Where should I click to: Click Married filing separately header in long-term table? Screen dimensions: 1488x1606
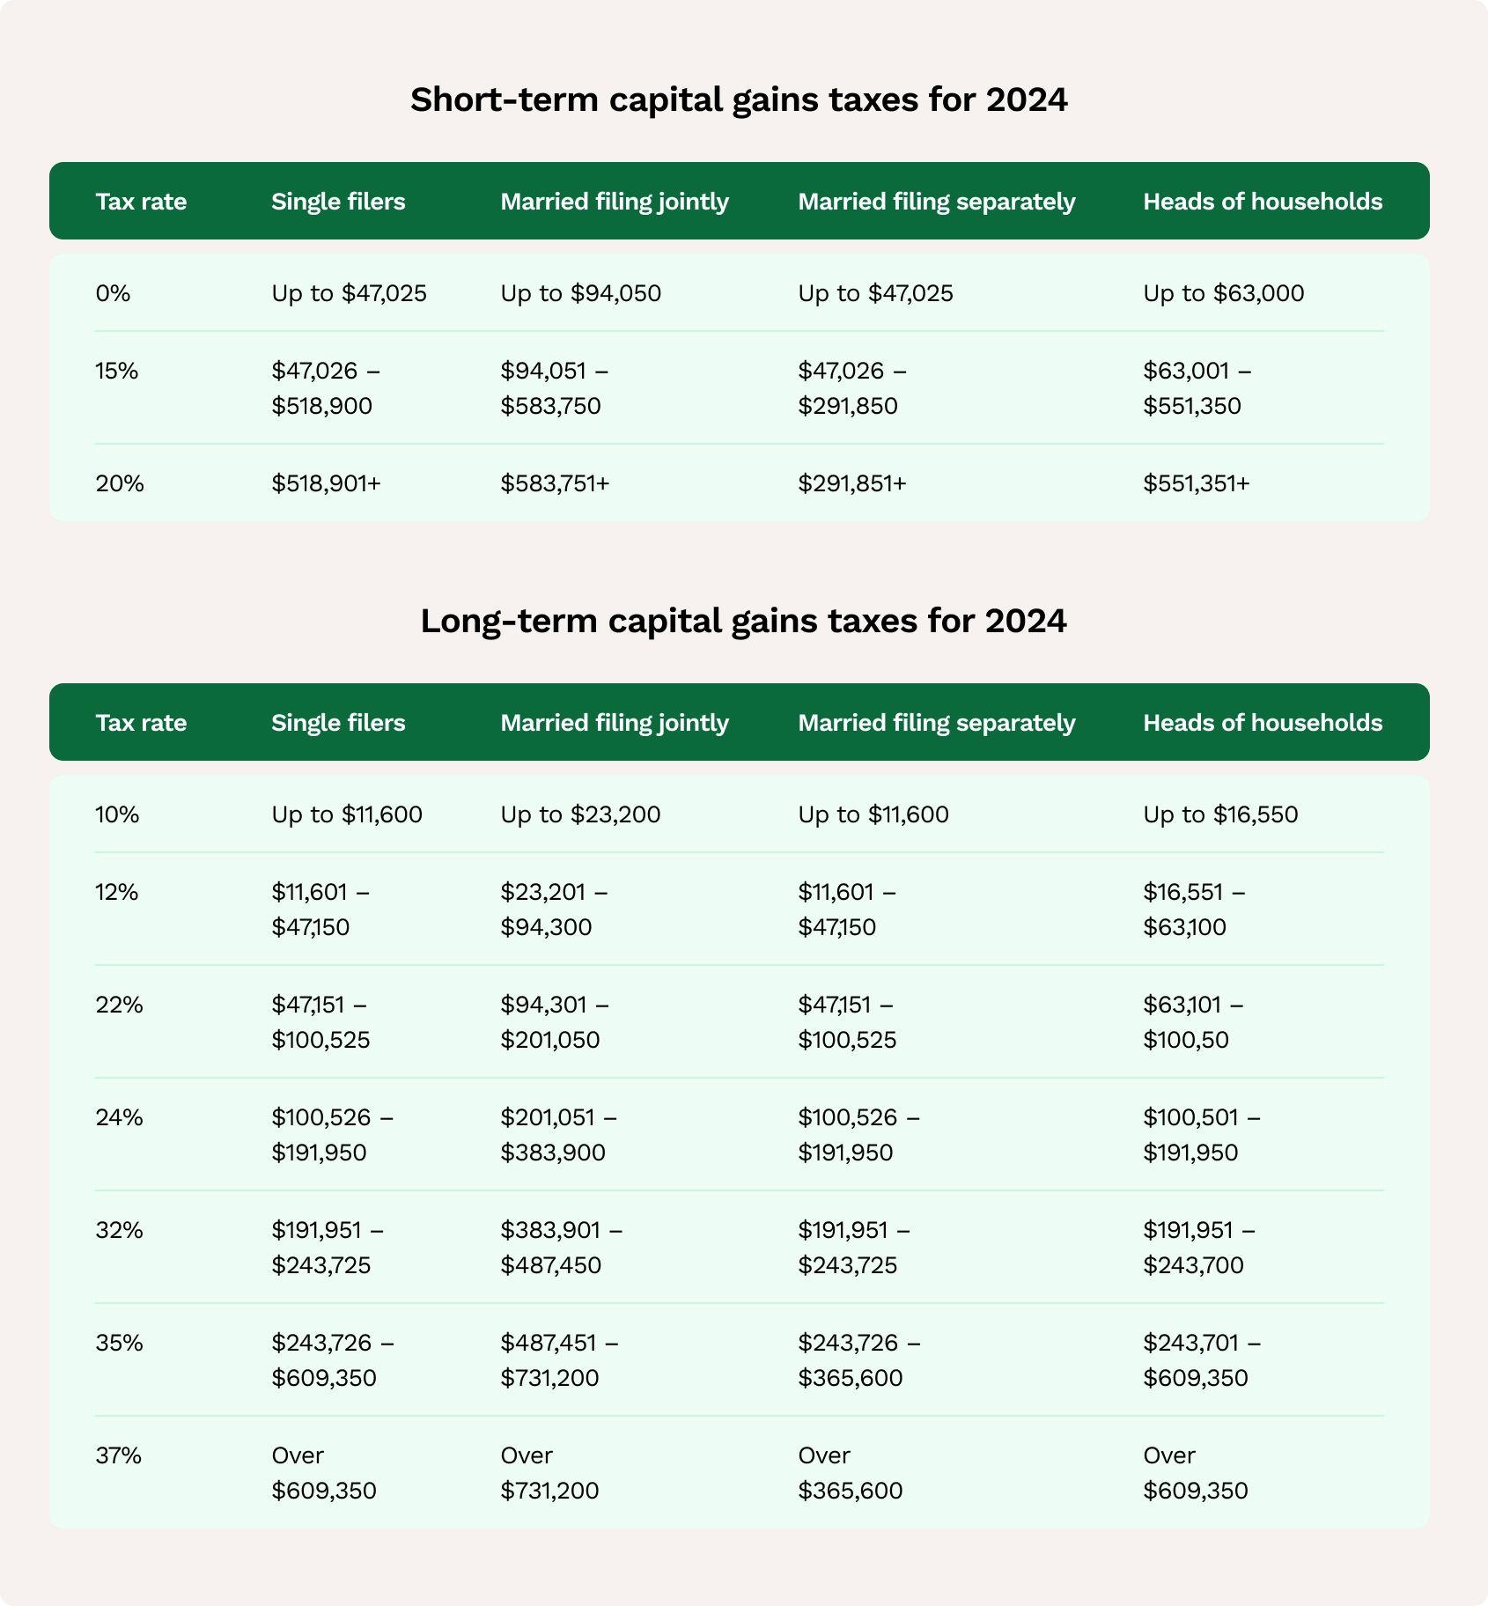937,723
